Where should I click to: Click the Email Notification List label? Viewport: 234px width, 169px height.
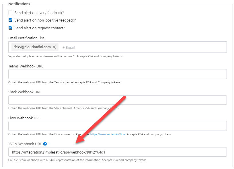[x=26, y=38]
